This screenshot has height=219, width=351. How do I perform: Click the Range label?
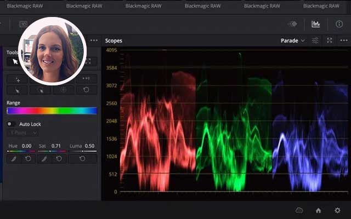point(13,103)
